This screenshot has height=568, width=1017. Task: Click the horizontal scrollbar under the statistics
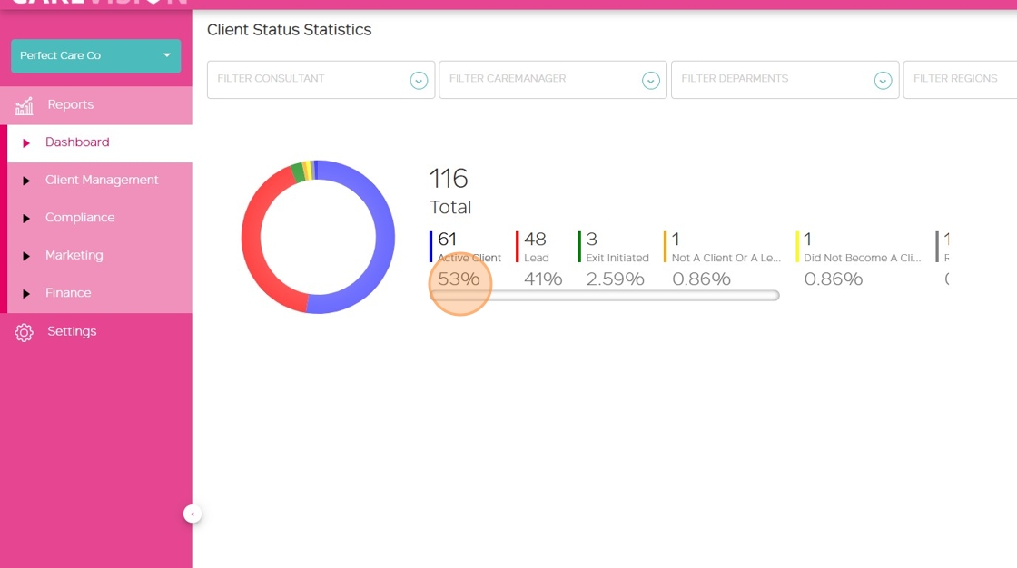605,296
